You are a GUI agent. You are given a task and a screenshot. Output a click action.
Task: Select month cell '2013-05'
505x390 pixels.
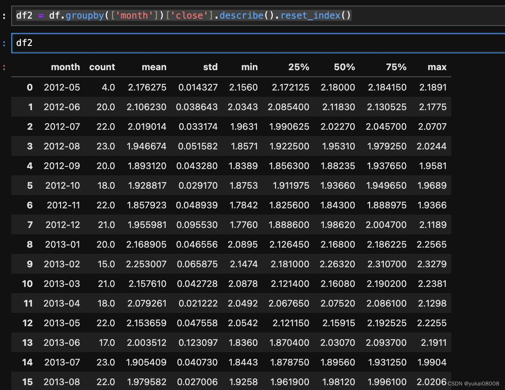point(62,323)
